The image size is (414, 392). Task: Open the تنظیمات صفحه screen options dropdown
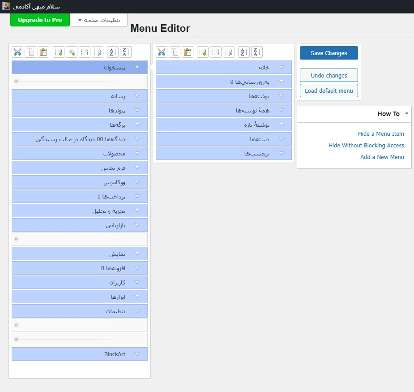(98, 20)
